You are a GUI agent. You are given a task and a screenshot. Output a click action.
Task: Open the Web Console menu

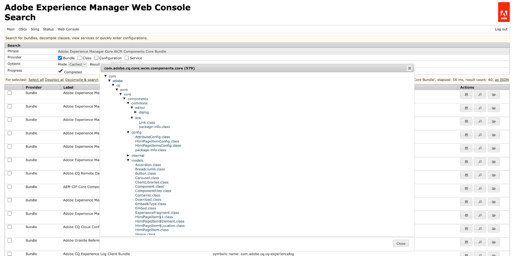[68, 29]
